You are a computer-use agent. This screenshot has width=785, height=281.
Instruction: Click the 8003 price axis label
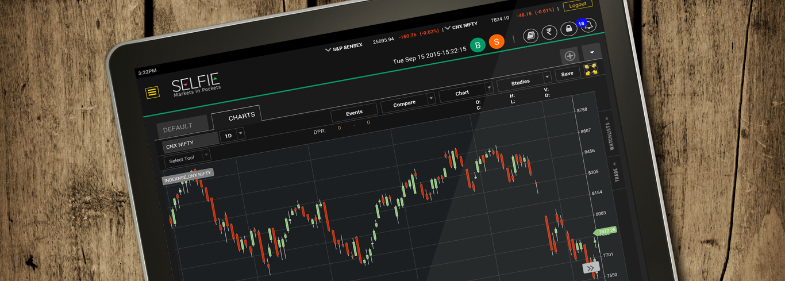coord(601,213)
